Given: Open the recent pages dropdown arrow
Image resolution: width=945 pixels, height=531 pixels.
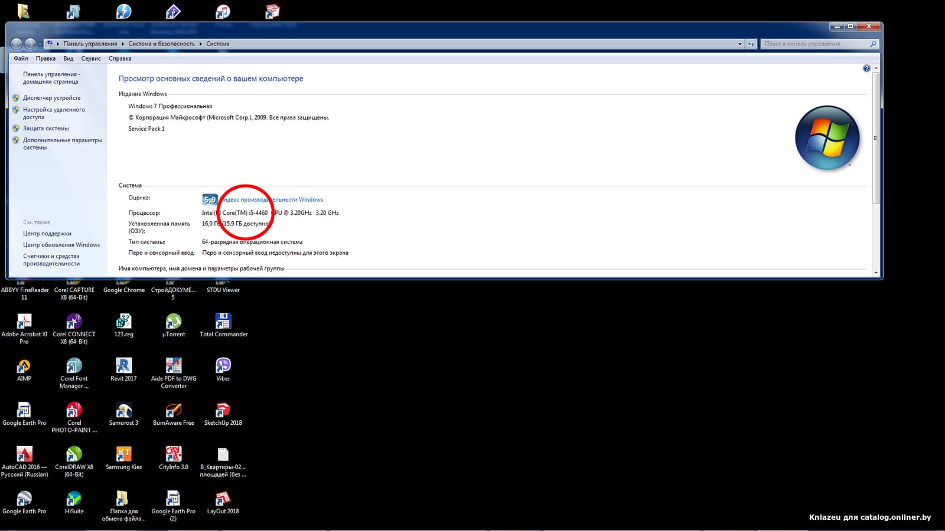Looking at the screenshot, I should (40, 44).
